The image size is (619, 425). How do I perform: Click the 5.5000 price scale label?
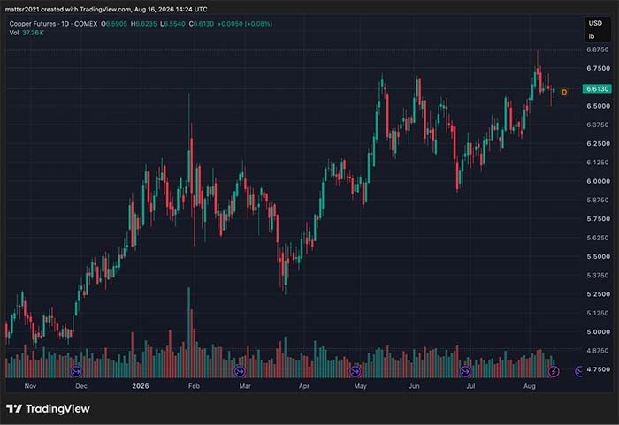(598, 256)
